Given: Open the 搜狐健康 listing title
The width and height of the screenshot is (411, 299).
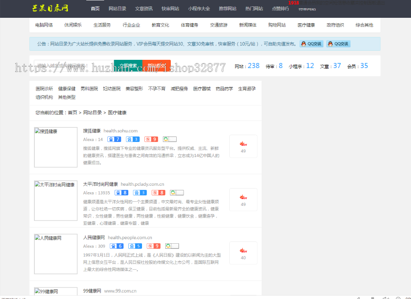Looking at the screenshot, I should pos(92,131).
